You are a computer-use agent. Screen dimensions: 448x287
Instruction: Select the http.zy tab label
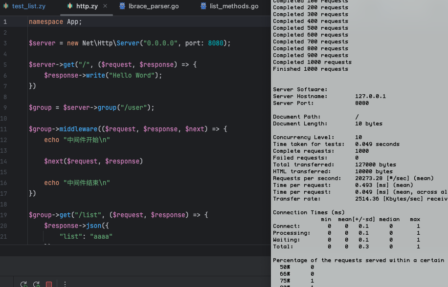[x=86, y=6]
